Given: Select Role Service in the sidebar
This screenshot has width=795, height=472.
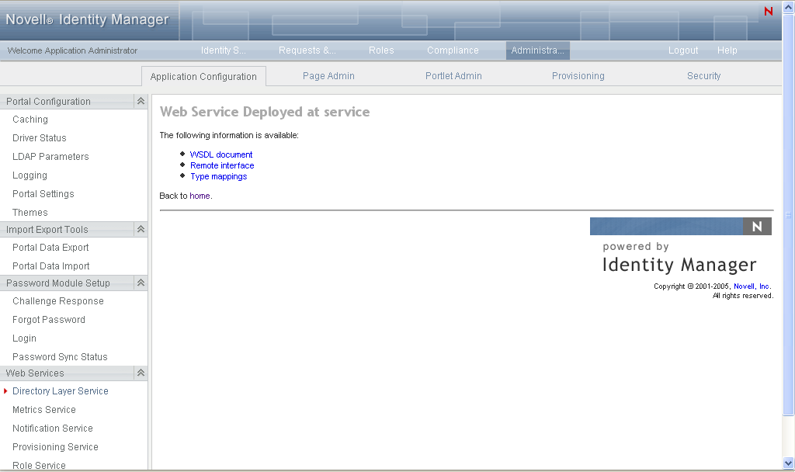Looking at the screenshot, I should [39, 466].
